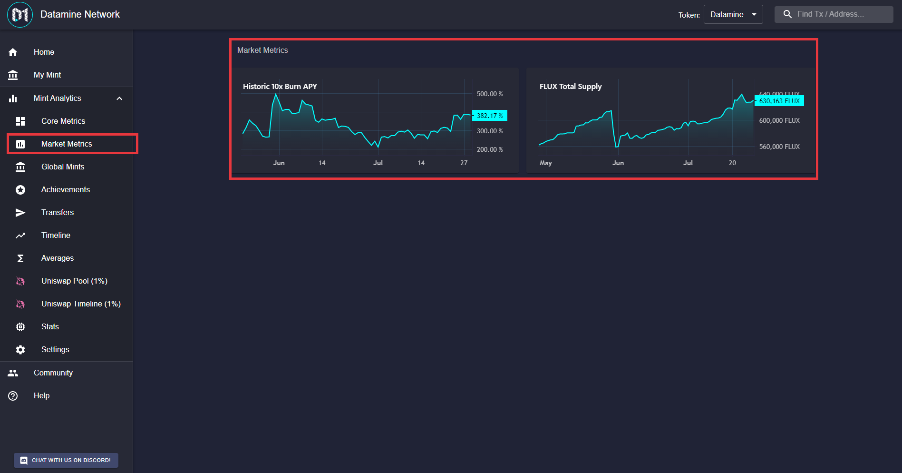
Task: Click the Help question mark icon
Action: click(13, 396)
